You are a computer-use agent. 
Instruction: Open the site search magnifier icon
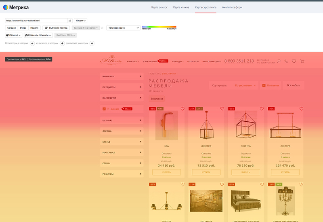(279, 61)
